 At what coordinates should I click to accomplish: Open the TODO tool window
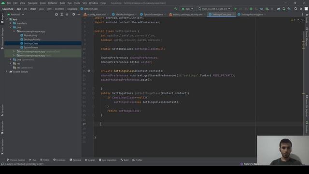pyautogui.click(x=45, y=160)
